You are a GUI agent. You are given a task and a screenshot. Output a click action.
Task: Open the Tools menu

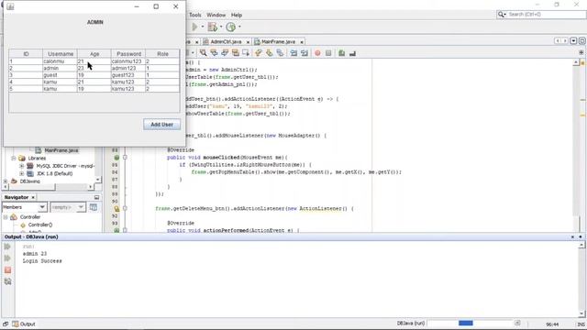click(195, 15)
